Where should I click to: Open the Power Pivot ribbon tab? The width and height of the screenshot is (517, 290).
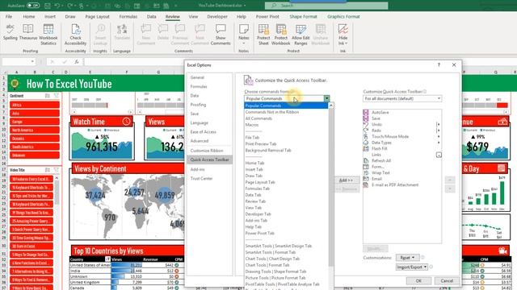tap(267, 16)
